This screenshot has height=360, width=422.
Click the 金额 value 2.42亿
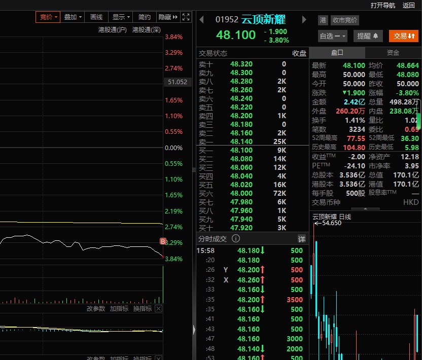(x=355, y=102)
